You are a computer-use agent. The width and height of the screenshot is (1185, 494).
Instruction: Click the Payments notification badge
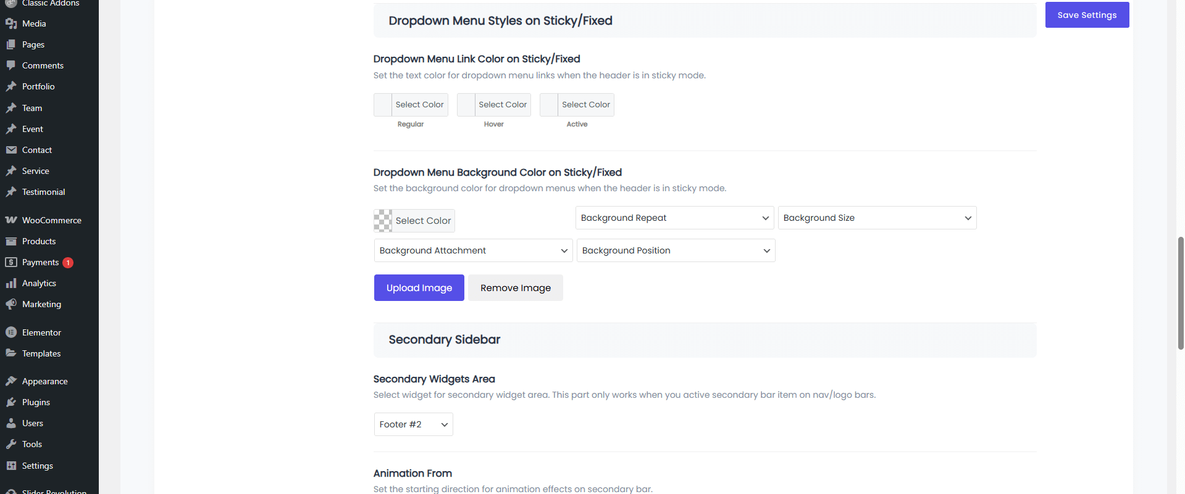68,263
